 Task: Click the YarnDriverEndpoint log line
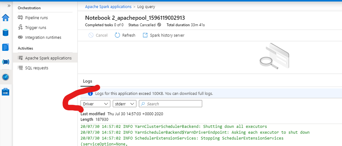[195, 132]
